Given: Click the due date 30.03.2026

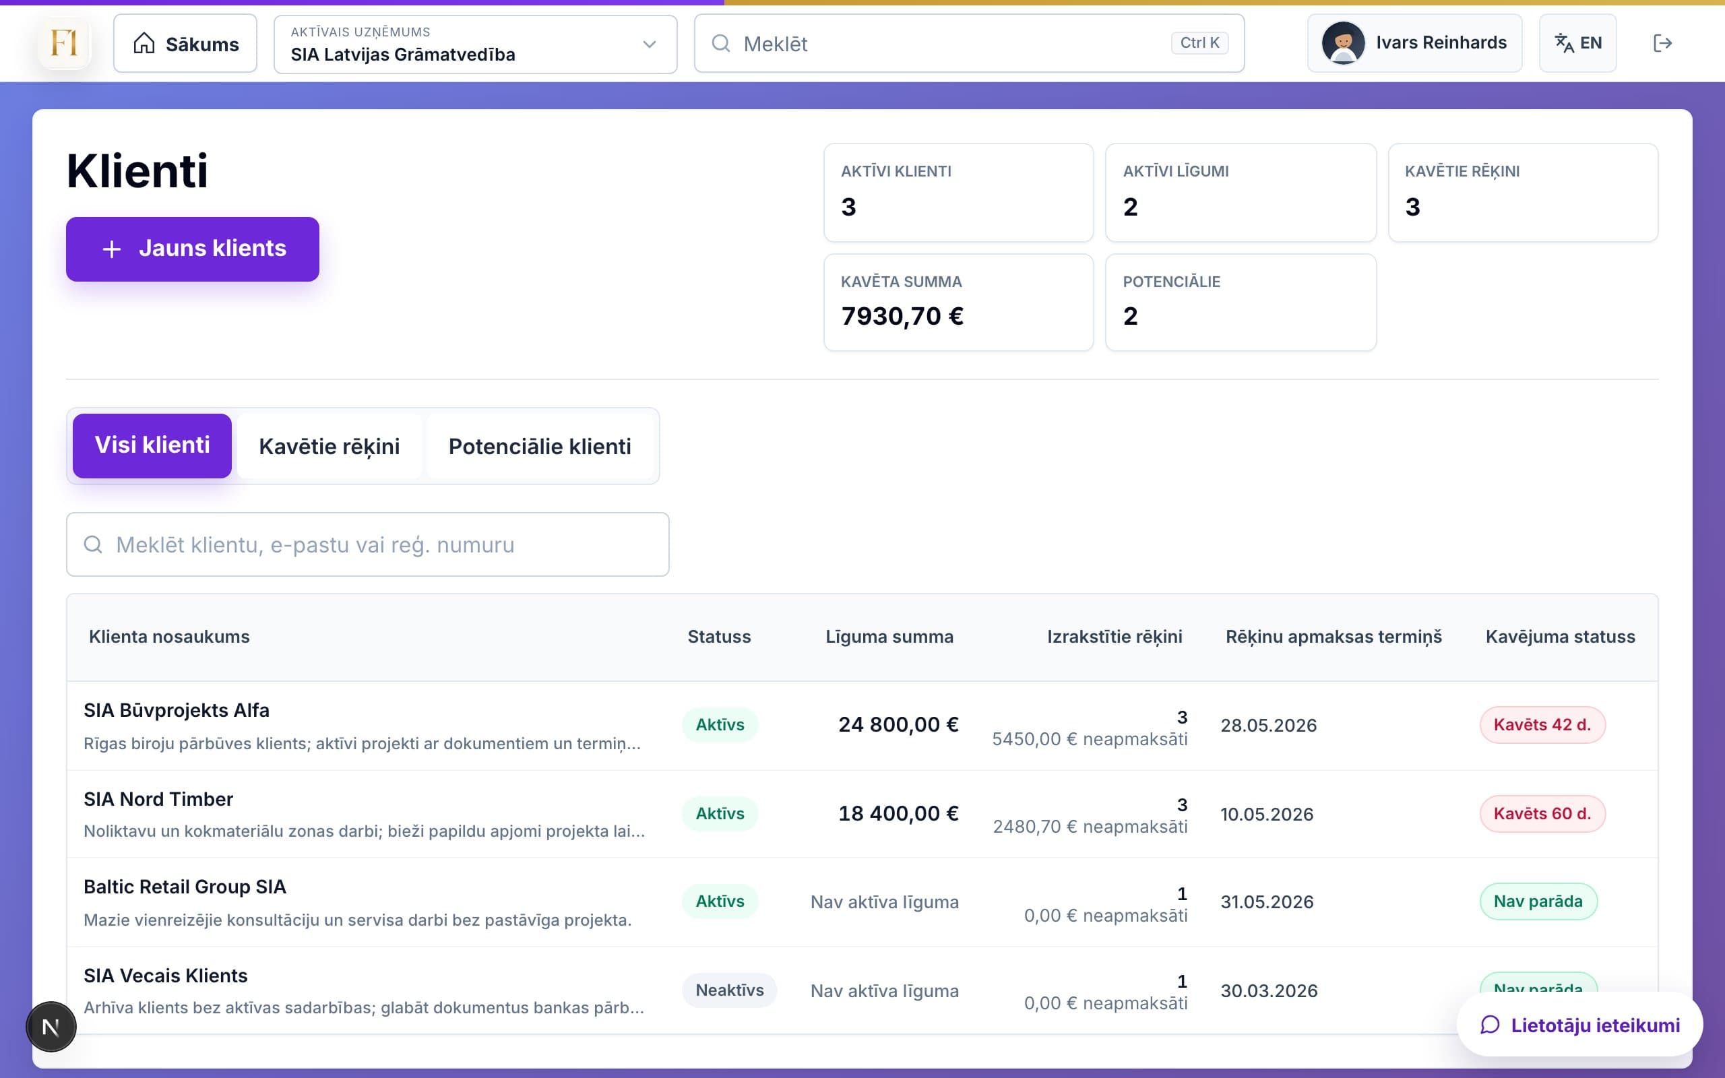Looking at the screenshot, I should [x=1269, y=992].
